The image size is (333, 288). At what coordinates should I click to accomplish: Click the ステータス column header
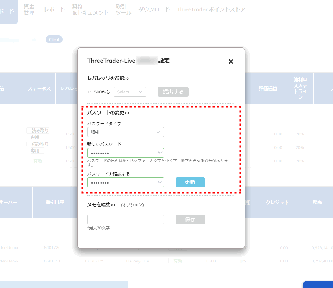(39, 88)
